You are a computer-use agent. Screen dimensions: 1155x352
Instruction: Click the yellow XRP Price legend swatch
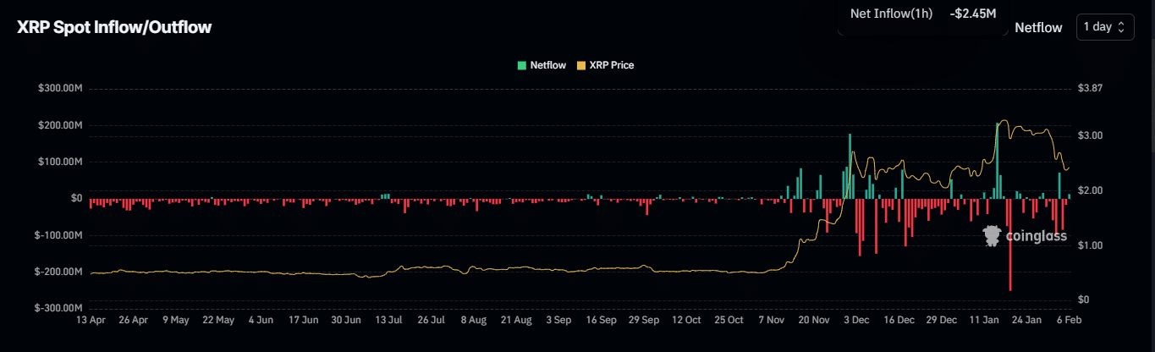pos(580,65)
